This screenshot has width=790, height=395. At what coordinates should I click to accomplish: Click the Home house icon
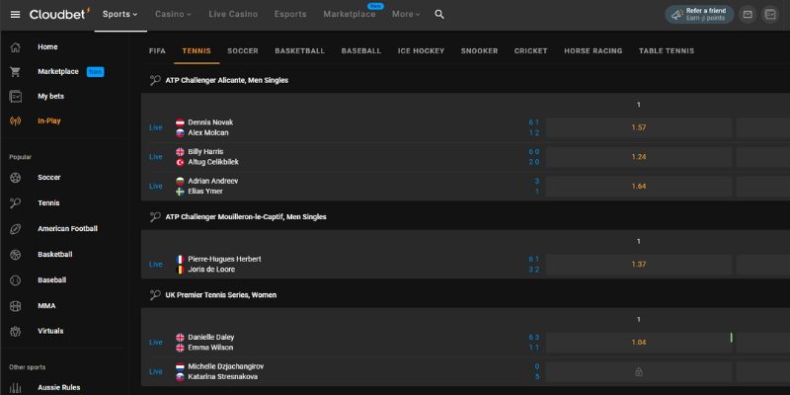pos(16,47)
